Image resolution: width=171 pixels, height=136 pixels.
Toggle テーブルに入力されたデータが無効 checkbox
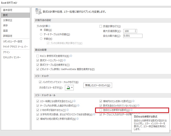(101, 114)
